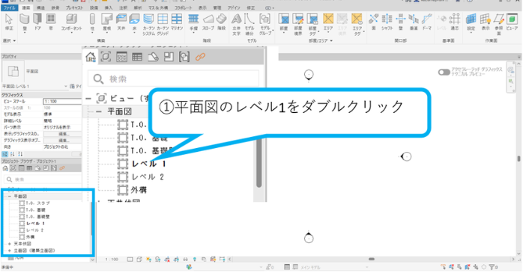
Task: Switch to the 管理 ribbon tab
Action: tap(217, 7)
